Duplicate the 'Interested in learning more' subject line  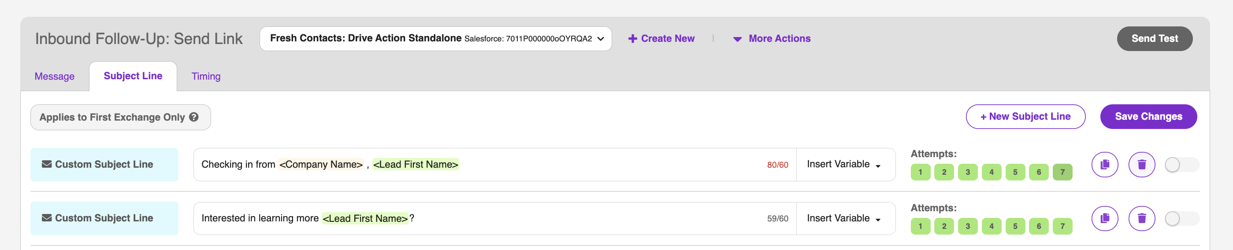pyautogui.click(x=1104, y=218)
